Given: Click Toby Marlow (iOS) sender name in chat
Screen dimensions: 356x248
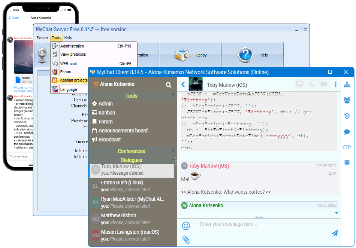Looking at the screenshot, I should (x=209, y=166).
